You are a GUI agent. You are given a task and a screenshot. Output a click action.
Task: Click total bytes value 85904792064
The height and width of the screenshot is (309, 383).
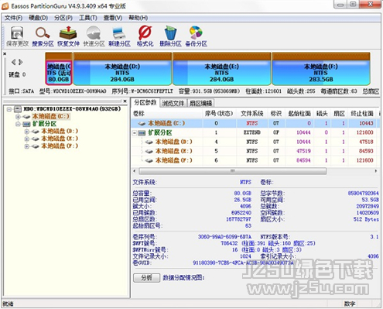[x=364, y=193]
